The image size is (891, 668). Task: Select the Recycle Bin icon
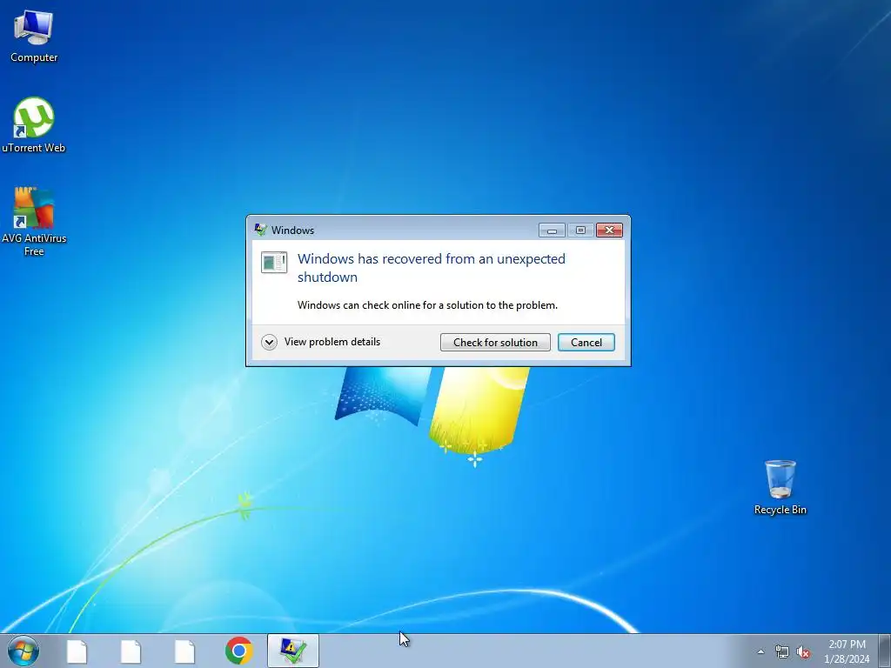click(x=780, y=487)
